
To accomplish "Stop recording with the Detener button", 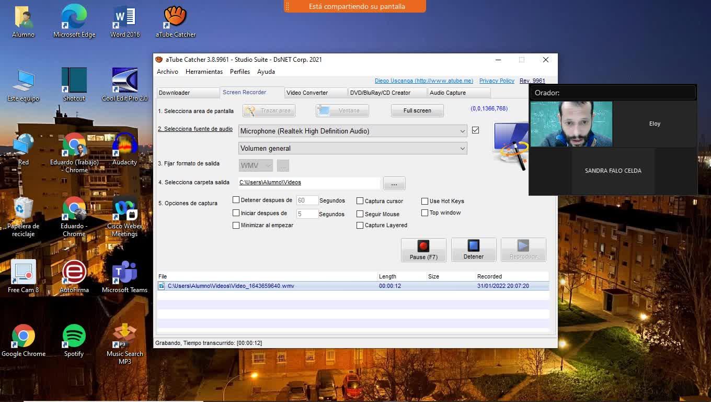I will [474, 250].
